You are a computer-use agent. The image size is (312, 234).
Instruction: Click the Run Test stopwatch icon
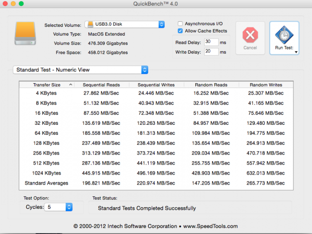coord(284,34)
